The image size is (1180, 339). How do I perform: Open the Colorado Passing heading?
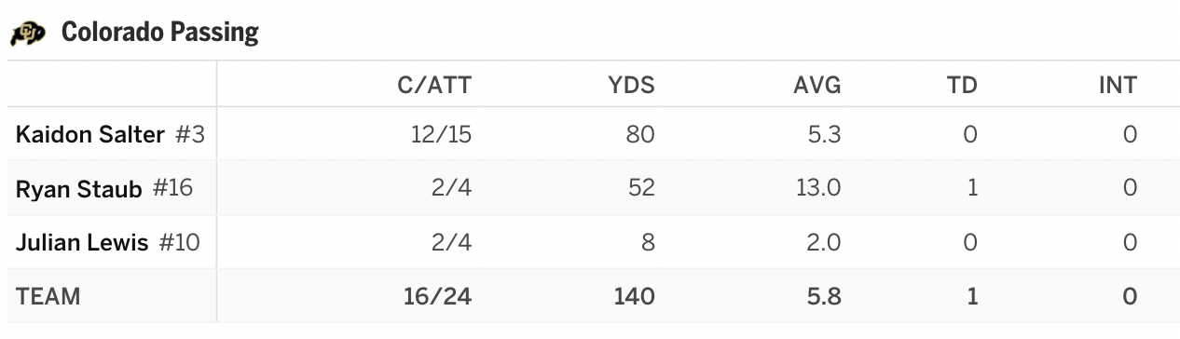pos(159,33)
